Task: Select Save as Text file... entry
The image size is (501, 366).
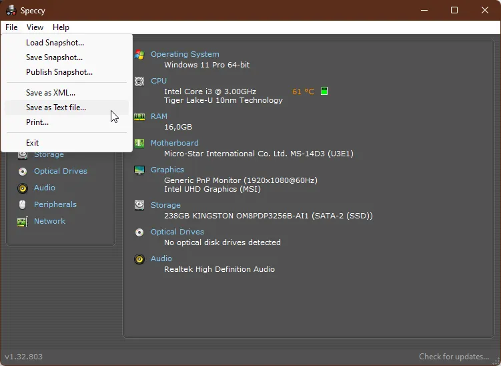Action: [56, 108]
